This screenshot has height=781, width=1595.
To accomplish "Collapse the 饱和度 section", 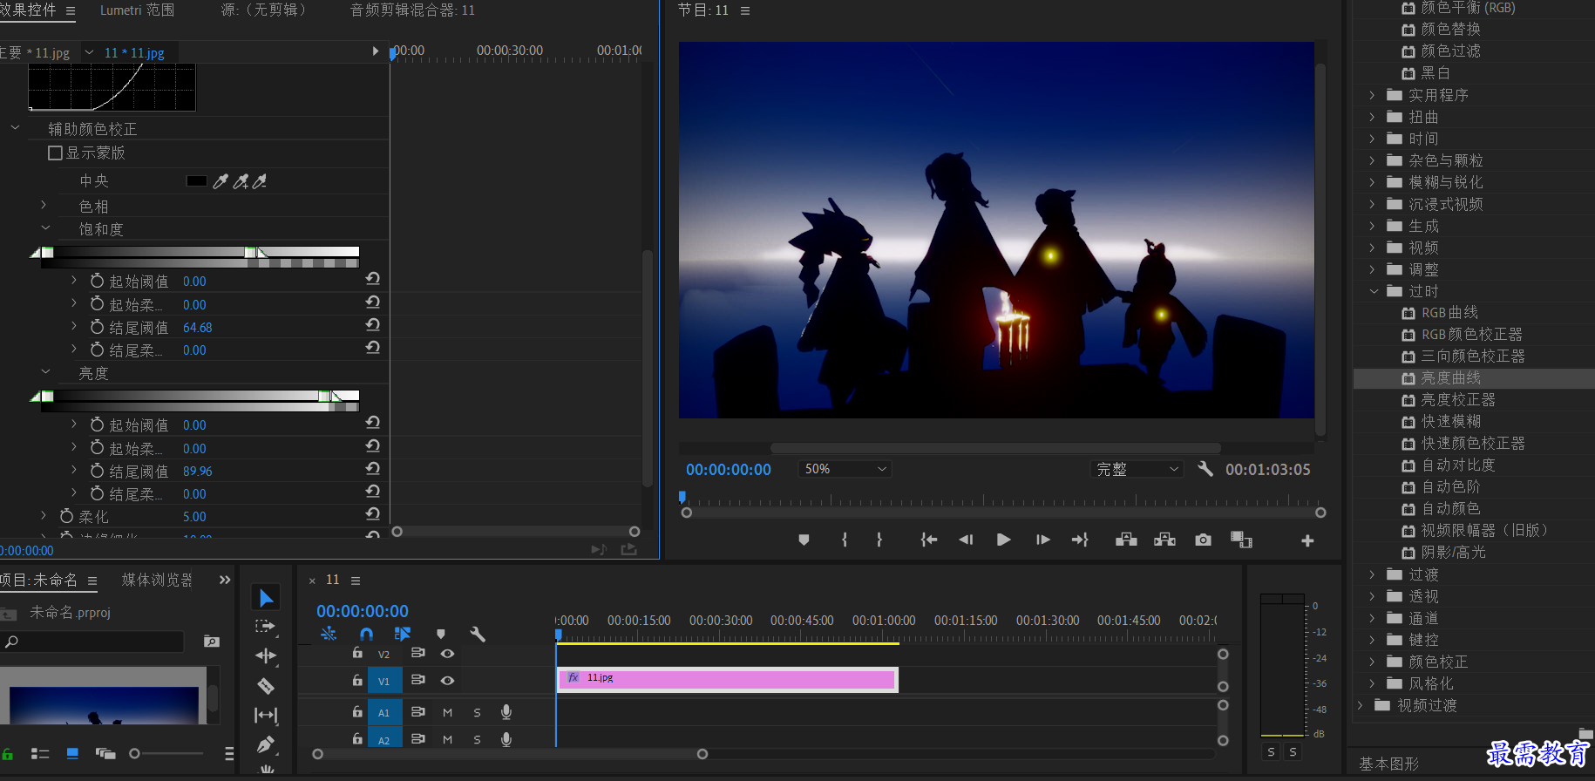I will point(46,228).
